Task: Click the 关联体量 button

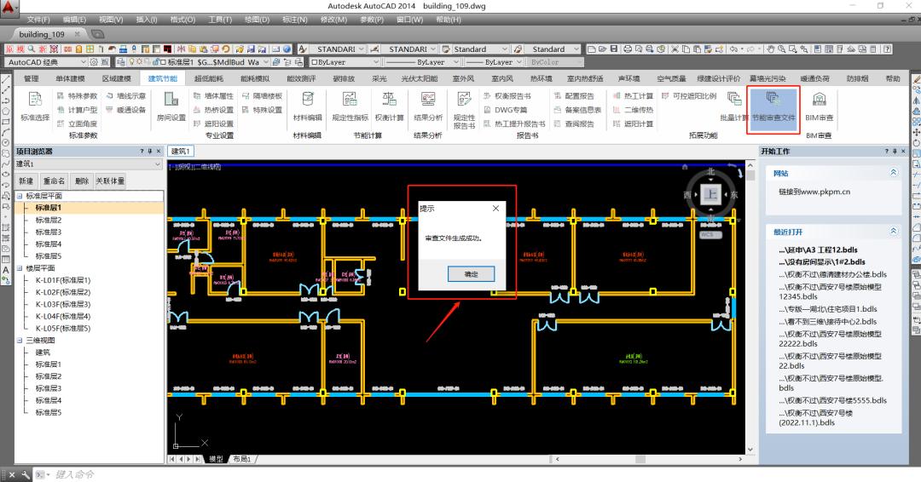Action: (110, 181)
